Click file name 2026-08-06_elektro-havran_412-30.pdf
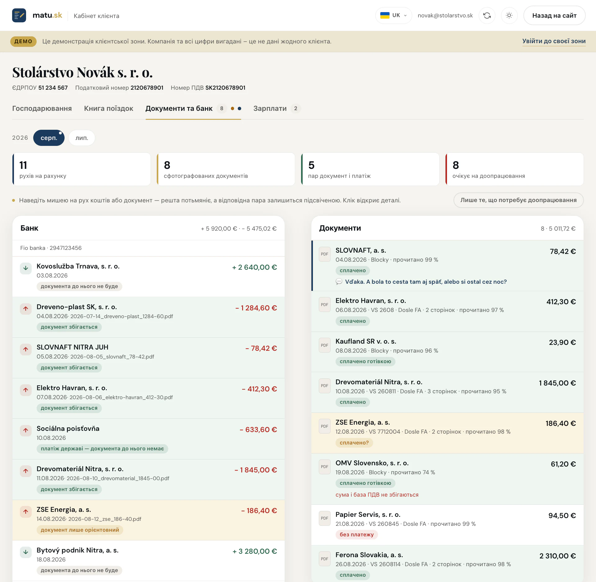The height and width of the screenshot is (582, 596). point(121,397)
